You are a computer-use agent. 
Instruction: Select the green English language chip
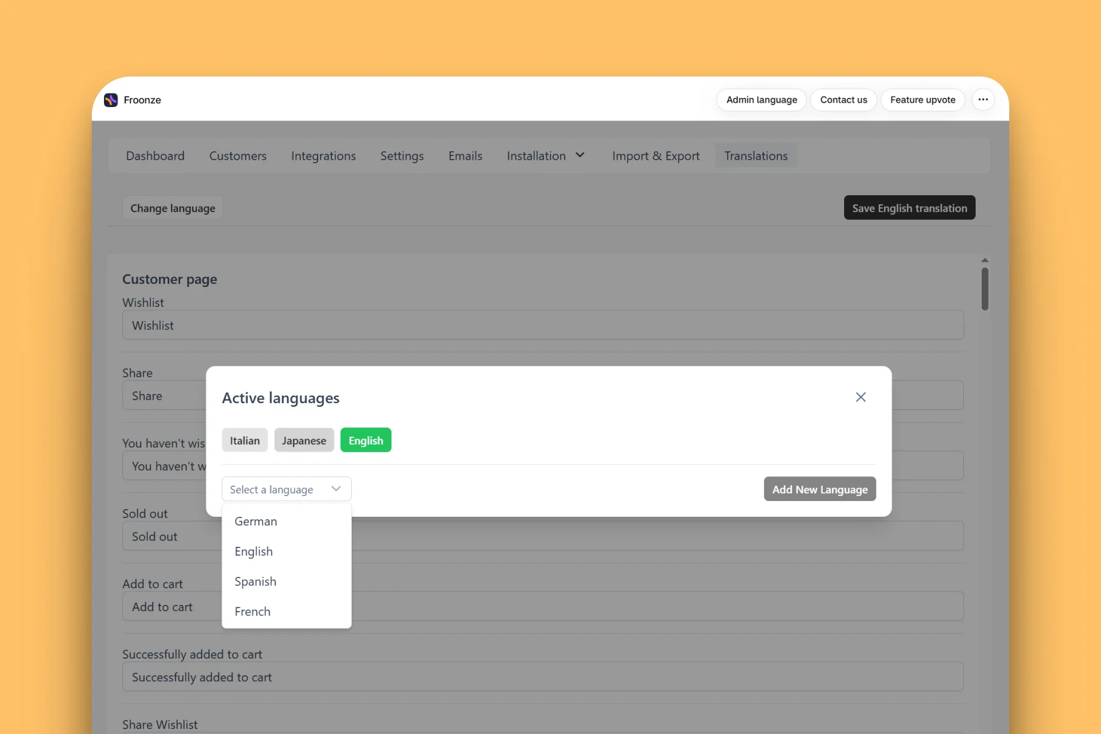coord(366,440)
